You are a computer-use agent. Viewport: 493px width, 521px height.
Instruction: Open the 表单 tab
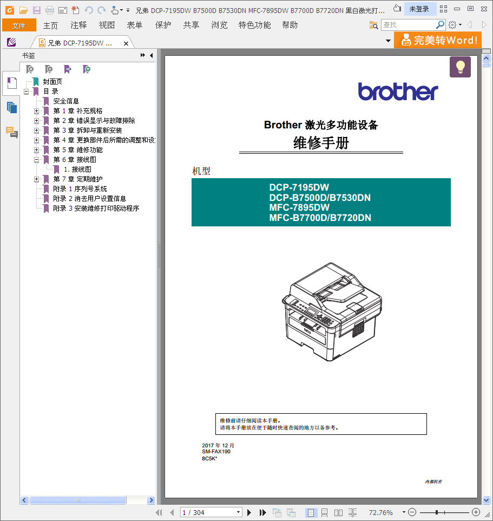click(134, 25)
